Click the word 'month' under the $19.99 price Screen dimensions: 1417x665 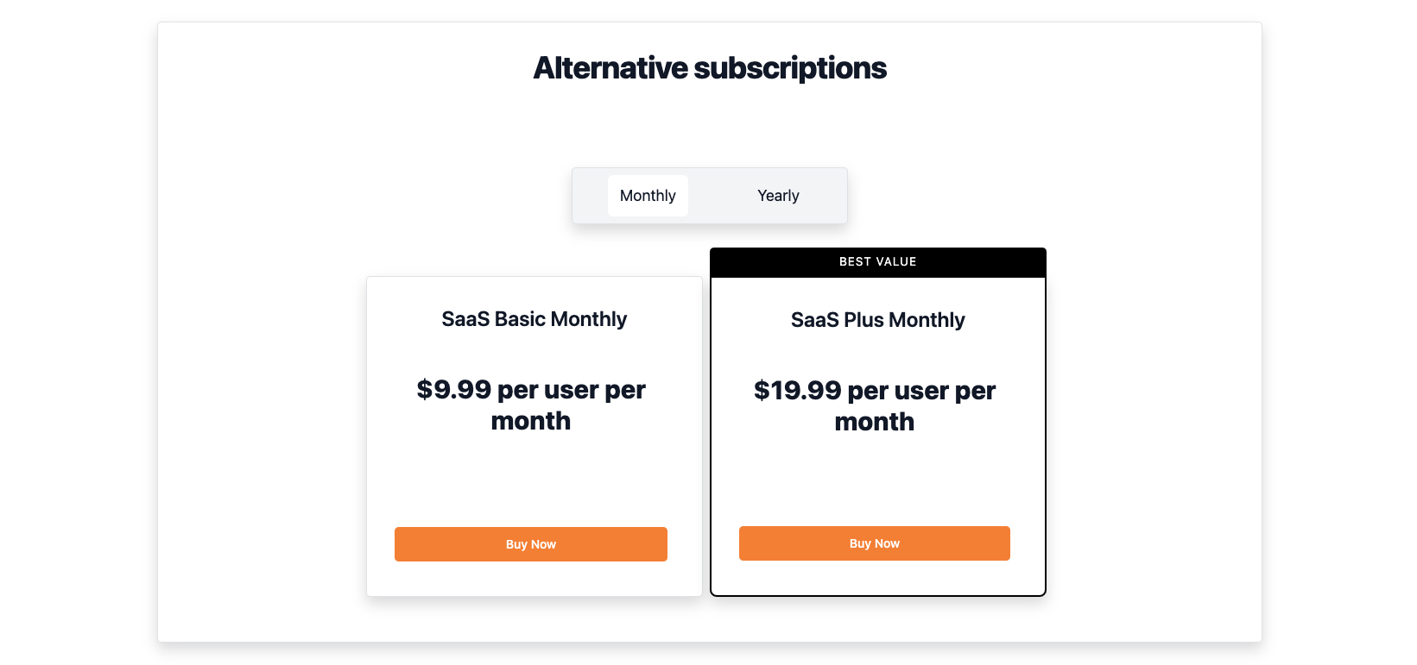tap(874, 422)
